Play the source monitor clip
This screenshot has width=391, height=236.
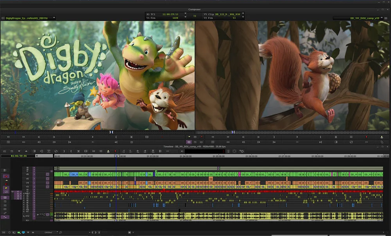(93, 137)
